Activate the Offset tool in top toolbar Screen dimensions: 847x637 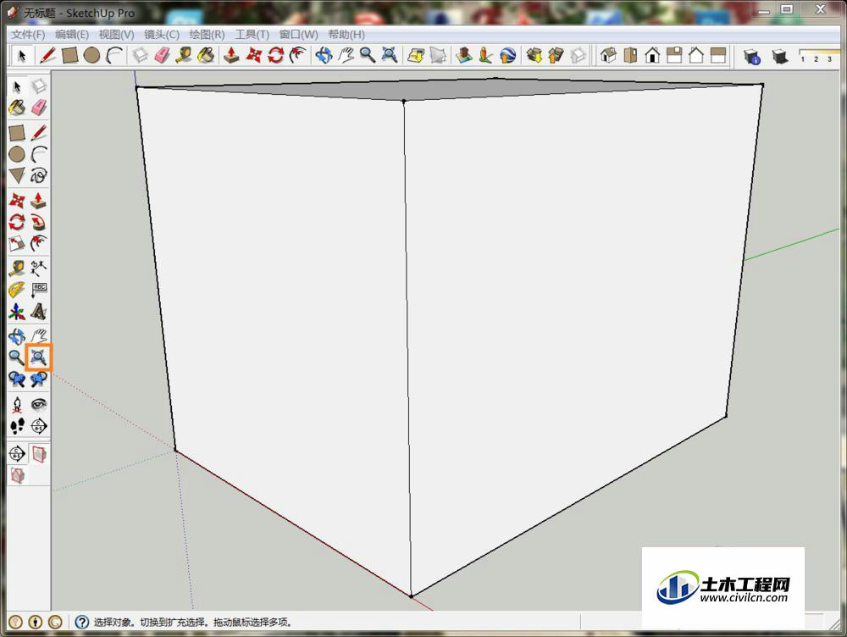[297, 55]
